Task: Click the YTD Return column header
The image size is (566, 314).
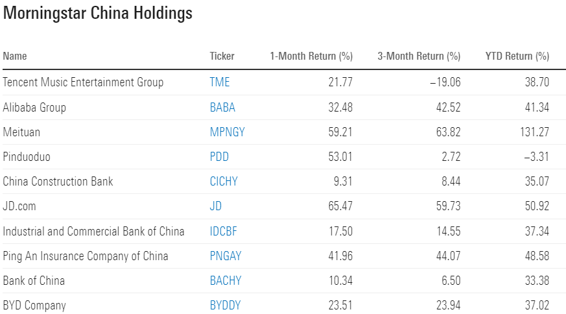Action: click(517, 56)
